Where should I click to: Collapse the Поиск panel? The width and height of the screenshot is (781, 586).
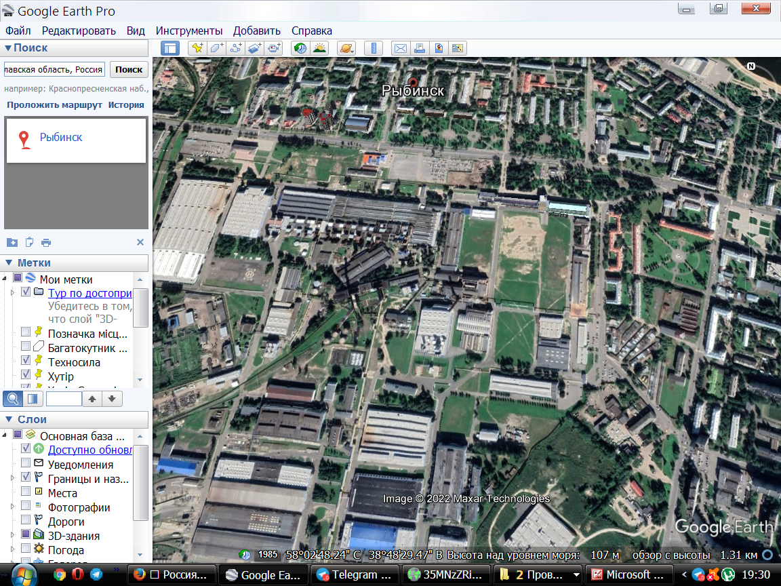tap(8, 48)
